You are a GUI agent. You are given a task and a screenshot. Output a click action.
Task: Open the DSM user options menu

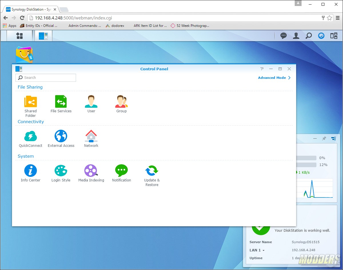click(296, 36)
